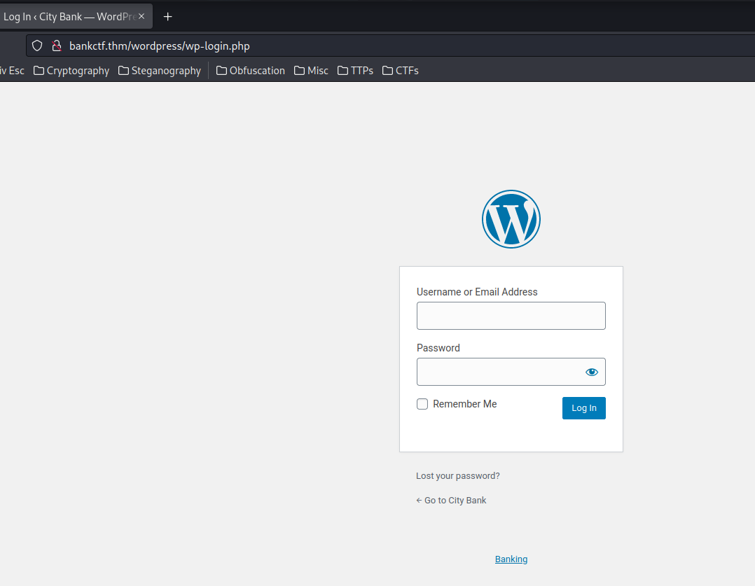The width and height of the screenshot is (755, 586).
Task: Click the Username or Email Address label
Action: tap(477, 292)
